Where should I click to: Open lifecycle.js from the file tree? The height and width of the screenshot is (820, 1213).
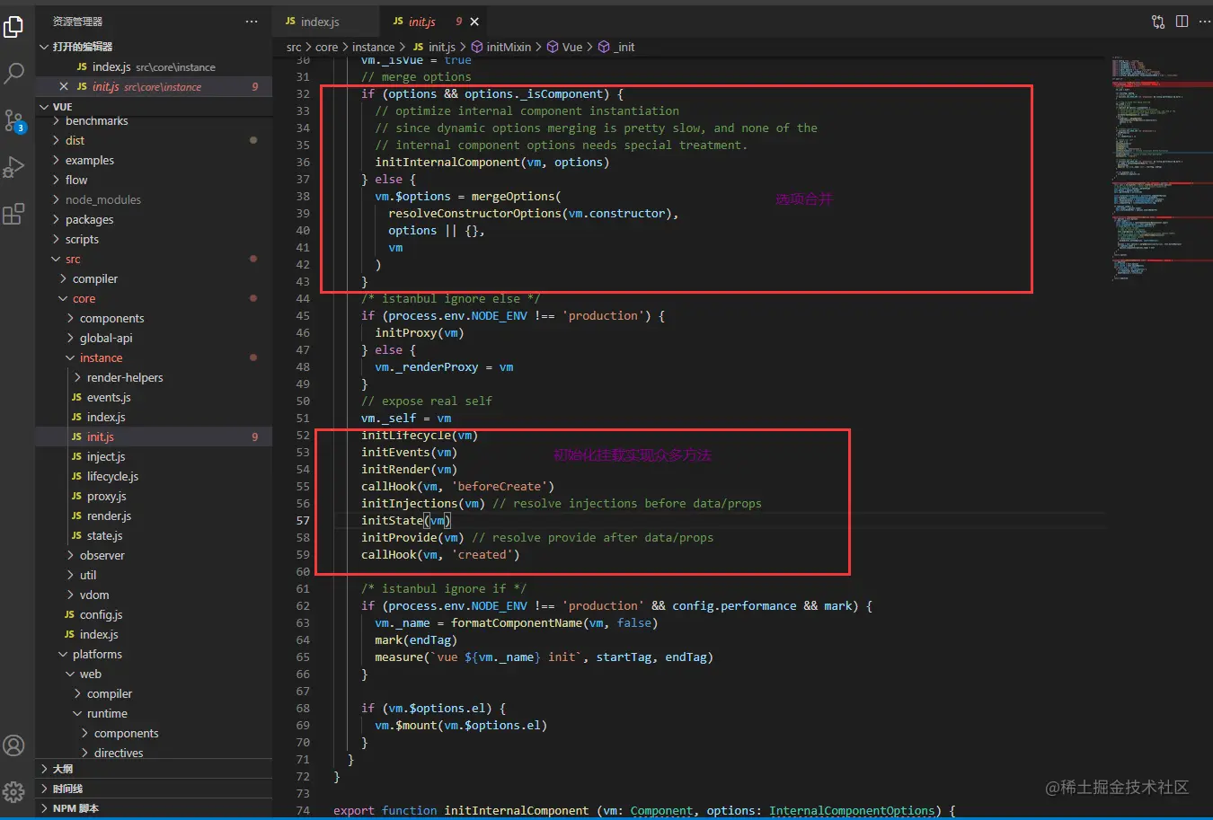coord(112,476)
